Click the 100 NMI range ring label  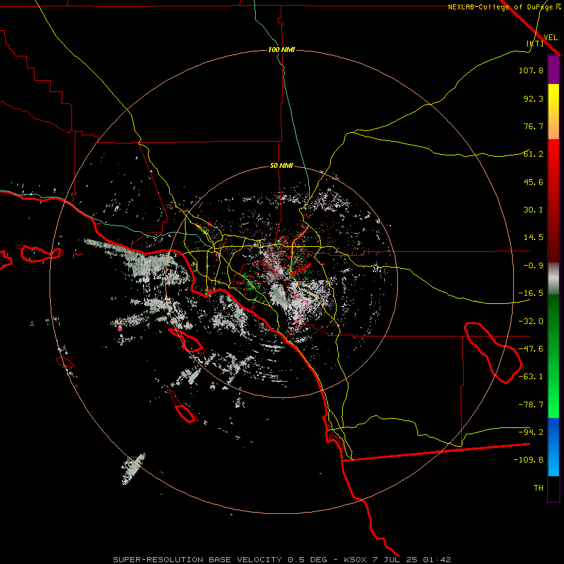tap(281, 50)
